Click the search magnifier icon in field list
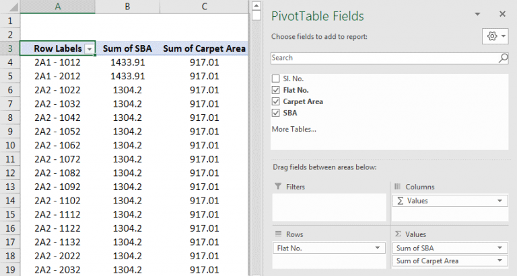 [x=503, y=58]
